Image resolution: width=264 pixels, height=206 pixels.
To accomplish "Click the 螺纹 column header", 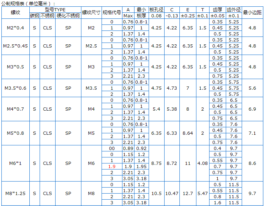I will [16, 13].
